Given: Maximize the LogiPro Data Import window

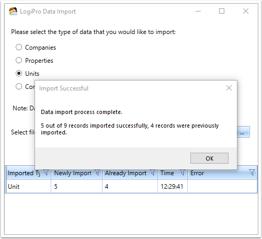Looking at the screenshot, I should (222, 11).
